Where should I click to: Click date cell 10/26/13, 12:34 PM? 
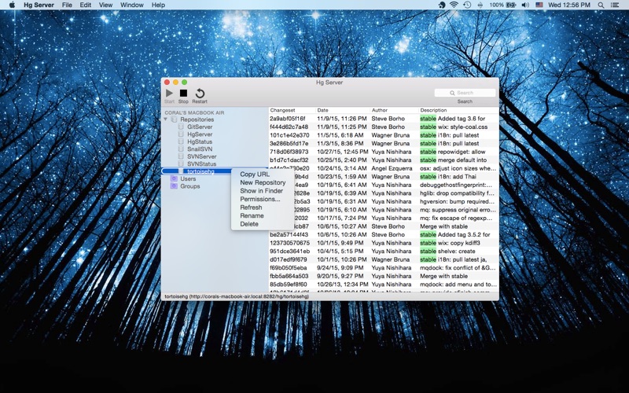point(343,285)
